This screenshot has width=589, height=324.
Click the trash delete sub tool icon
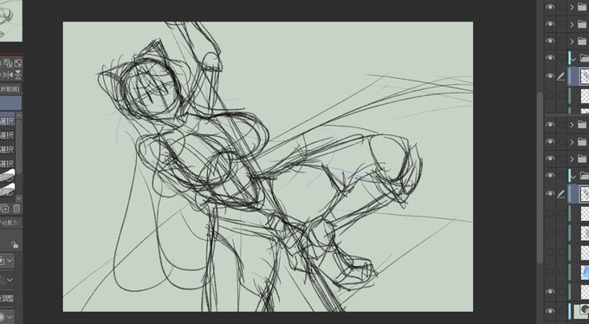(16, 209)
